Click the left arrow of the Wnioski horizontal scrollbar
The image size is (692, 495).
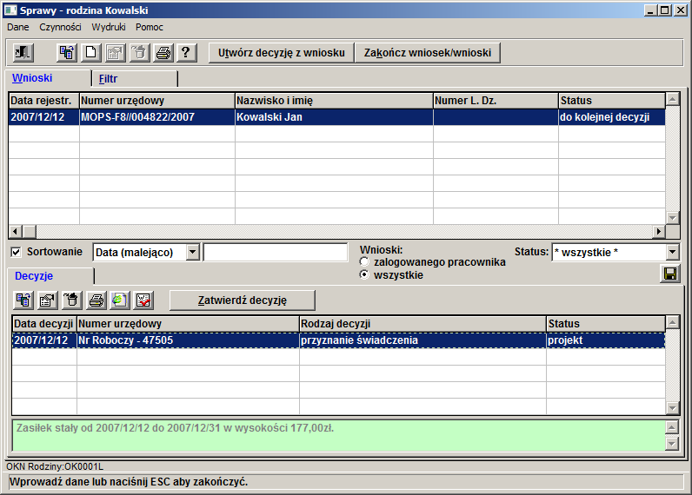tap(16, 231)
